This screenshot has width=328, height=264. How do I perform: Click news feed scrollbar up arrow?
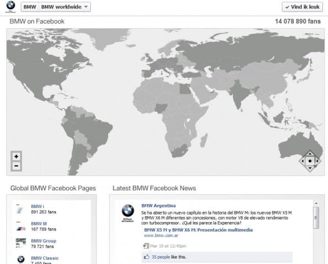coord(316,204)
